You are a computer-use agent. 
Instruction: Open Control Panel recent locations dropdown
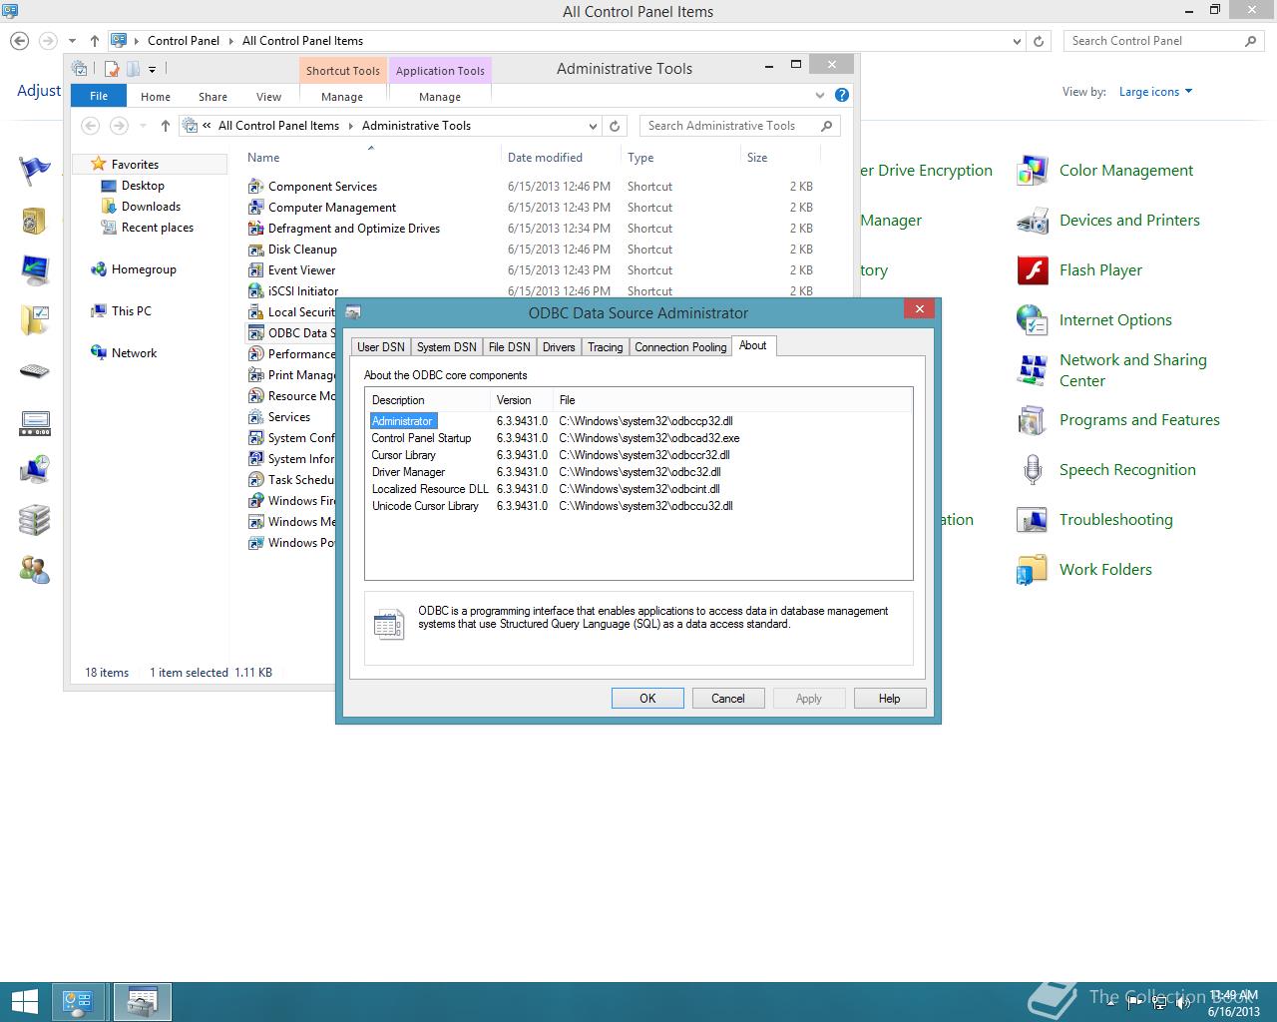[72, 42]
